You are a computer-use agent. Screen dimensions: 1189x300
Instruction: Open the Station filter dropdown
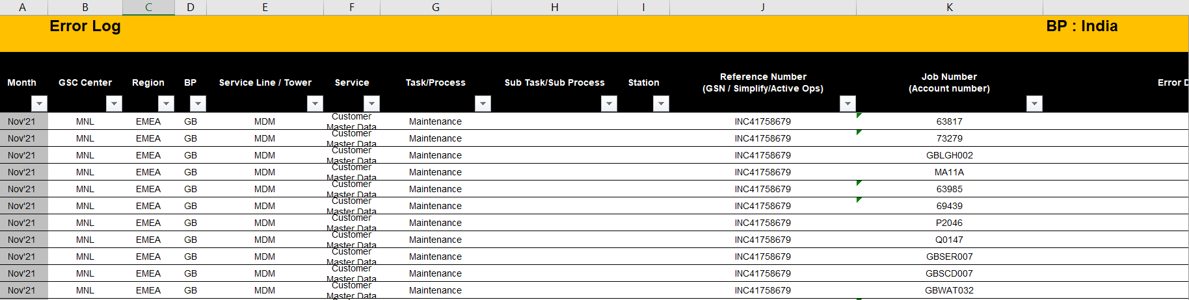[x=661, y=103]
